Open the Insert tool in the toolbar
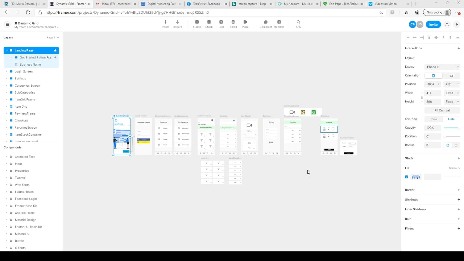The width and height of the screenshot is (464, 261). tap(165, 24)
